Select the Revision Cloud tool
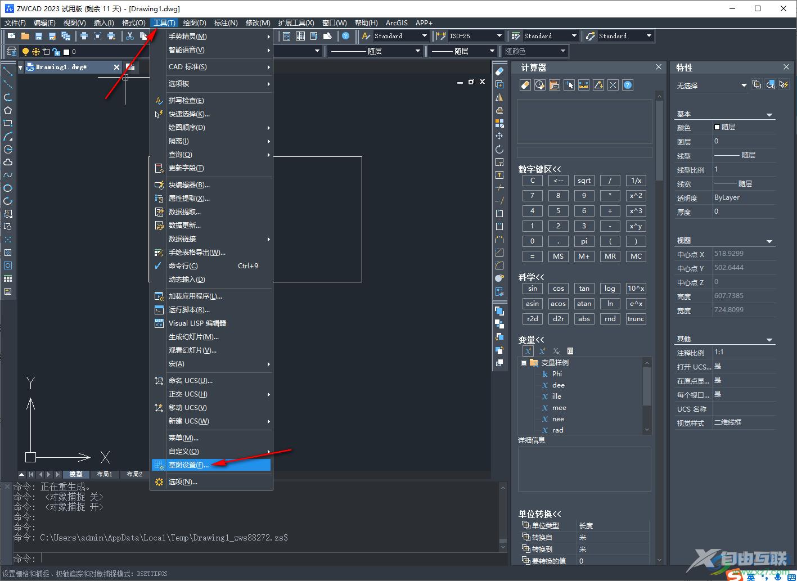This screenshot has height=581, width=797. 8,162
